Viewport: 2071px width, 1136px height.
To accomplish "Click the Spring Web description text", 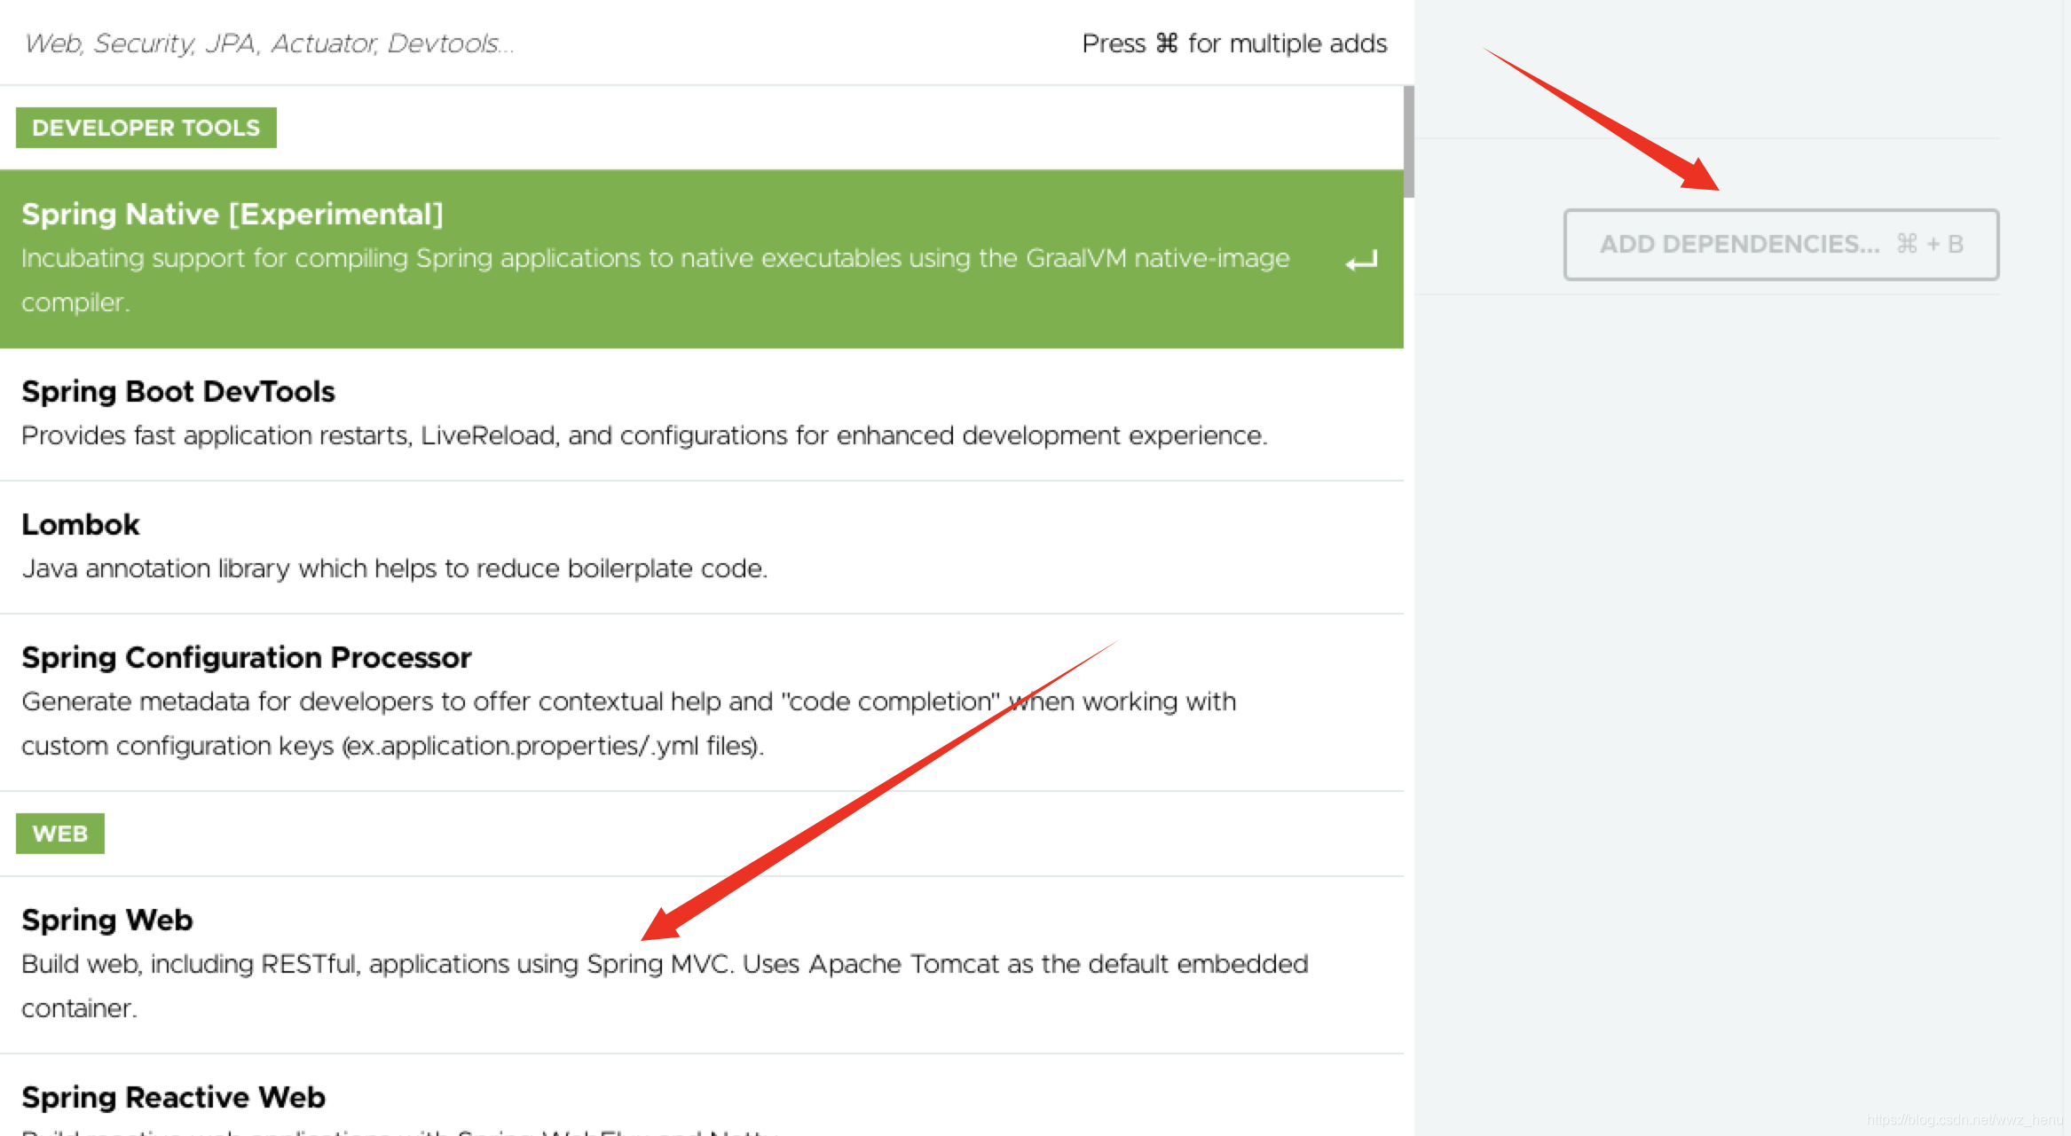I will point(664,965).
